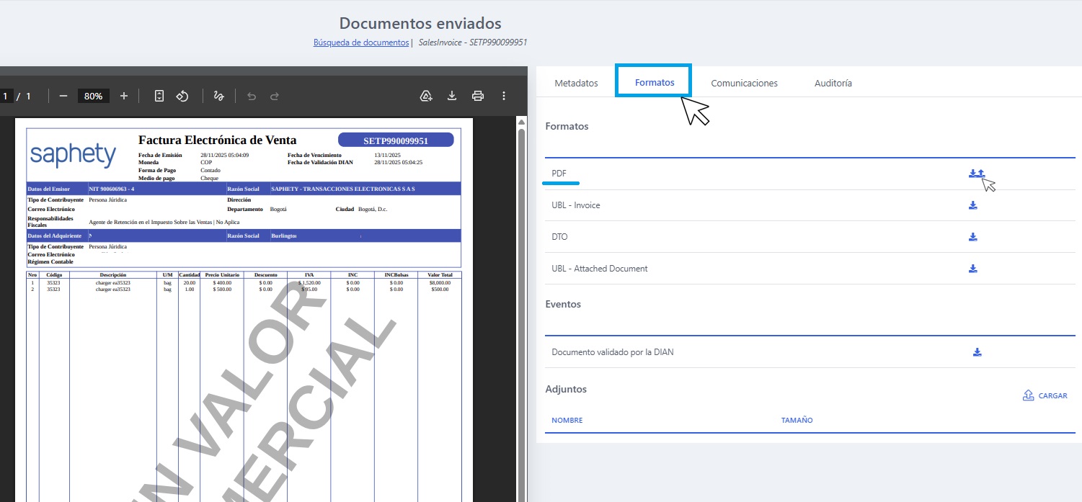
Task: Download the PDF from viewer toolbar
Action: coord(452,96)
